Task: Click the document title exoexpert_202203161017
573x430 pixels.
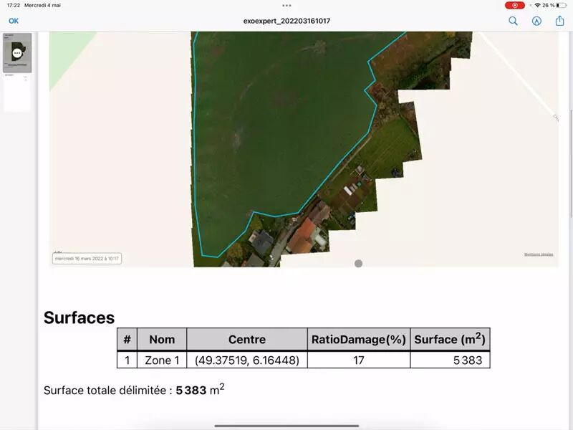Action: point(287,21)
